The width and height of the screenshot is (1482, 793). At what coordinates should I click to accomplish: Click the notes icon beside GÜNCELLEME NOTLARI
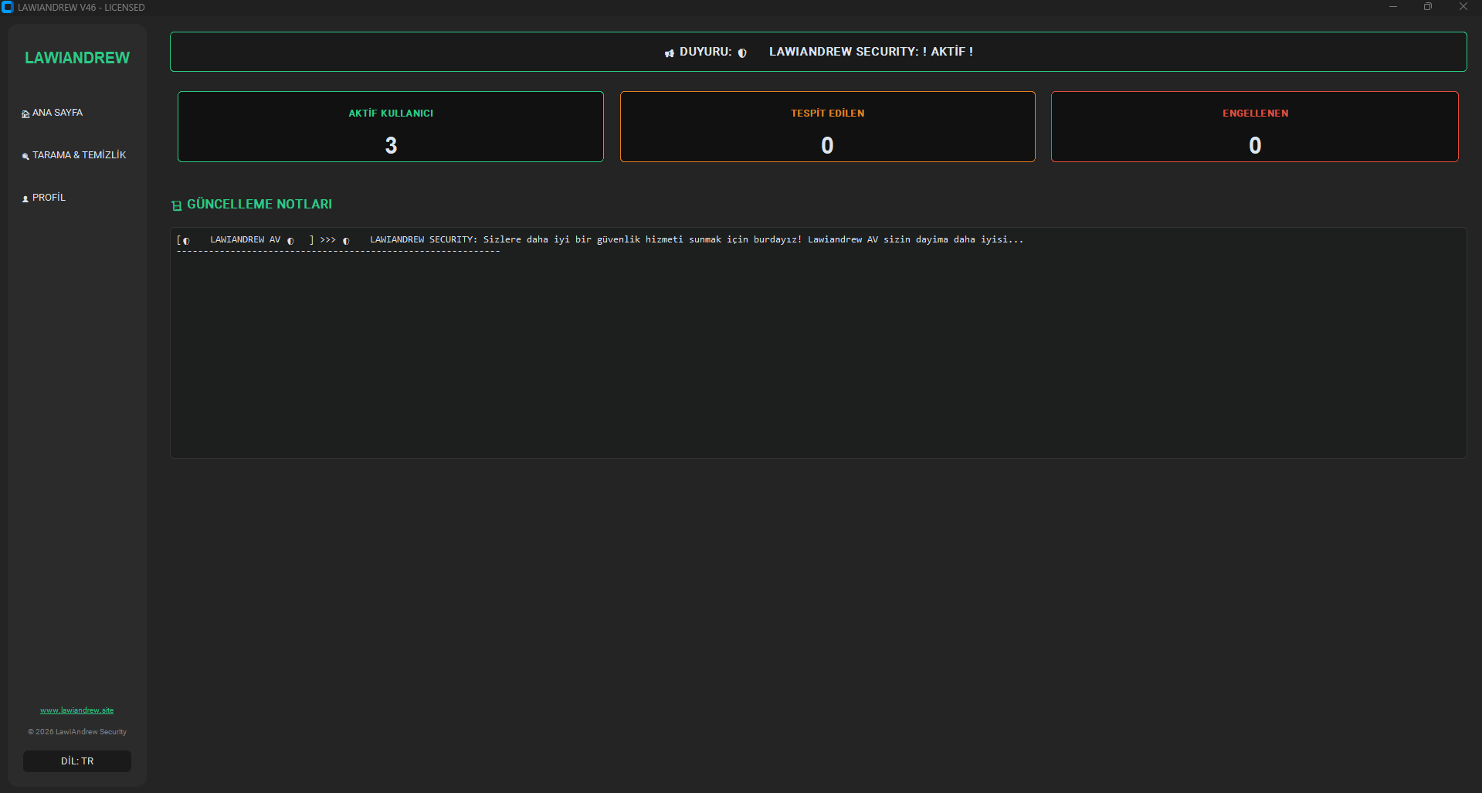177,205
